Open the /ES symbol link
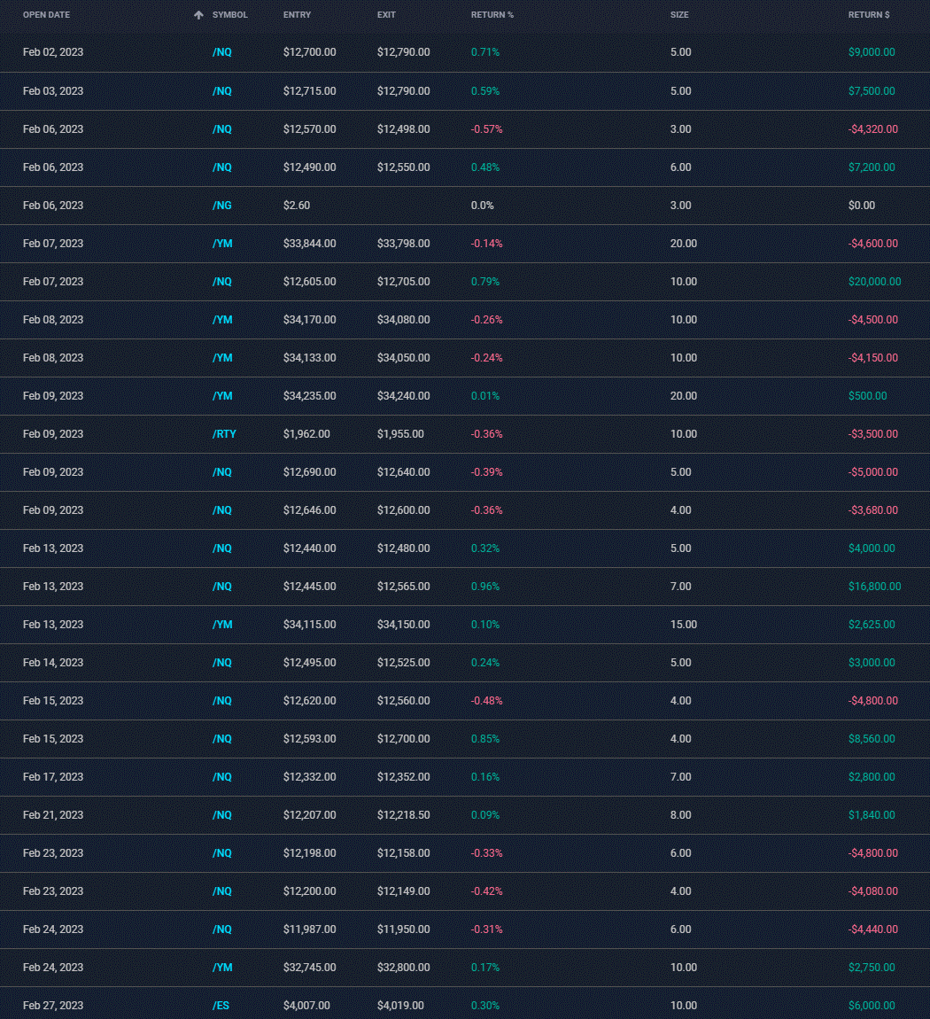 click(x=221, y=1006)
